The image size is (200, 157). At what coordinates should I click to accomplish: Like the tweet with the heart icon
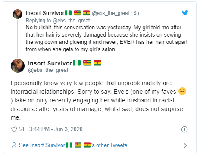pyautogui.click(x=14, y=129)
